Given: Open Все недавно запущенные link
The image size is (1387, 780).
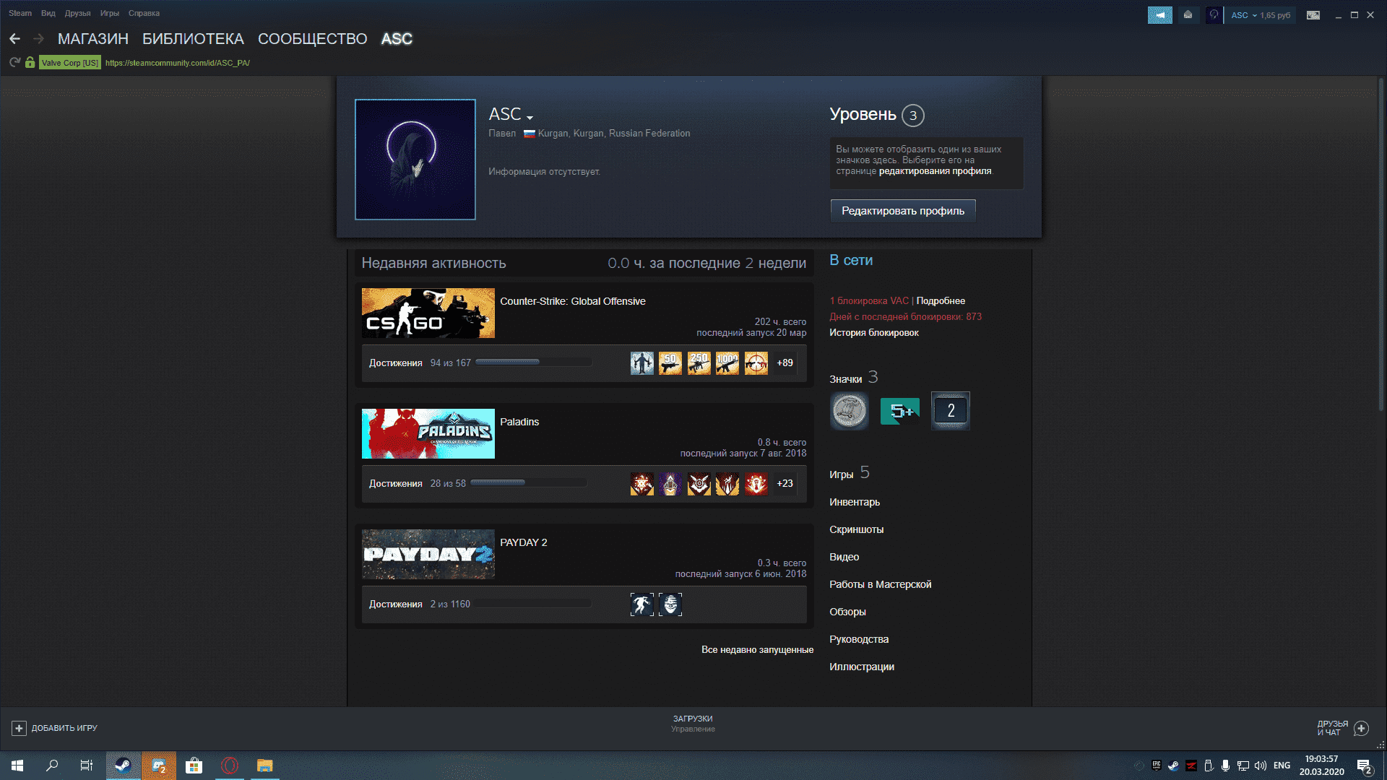Looking at the screenshot, I should (757, 650).
